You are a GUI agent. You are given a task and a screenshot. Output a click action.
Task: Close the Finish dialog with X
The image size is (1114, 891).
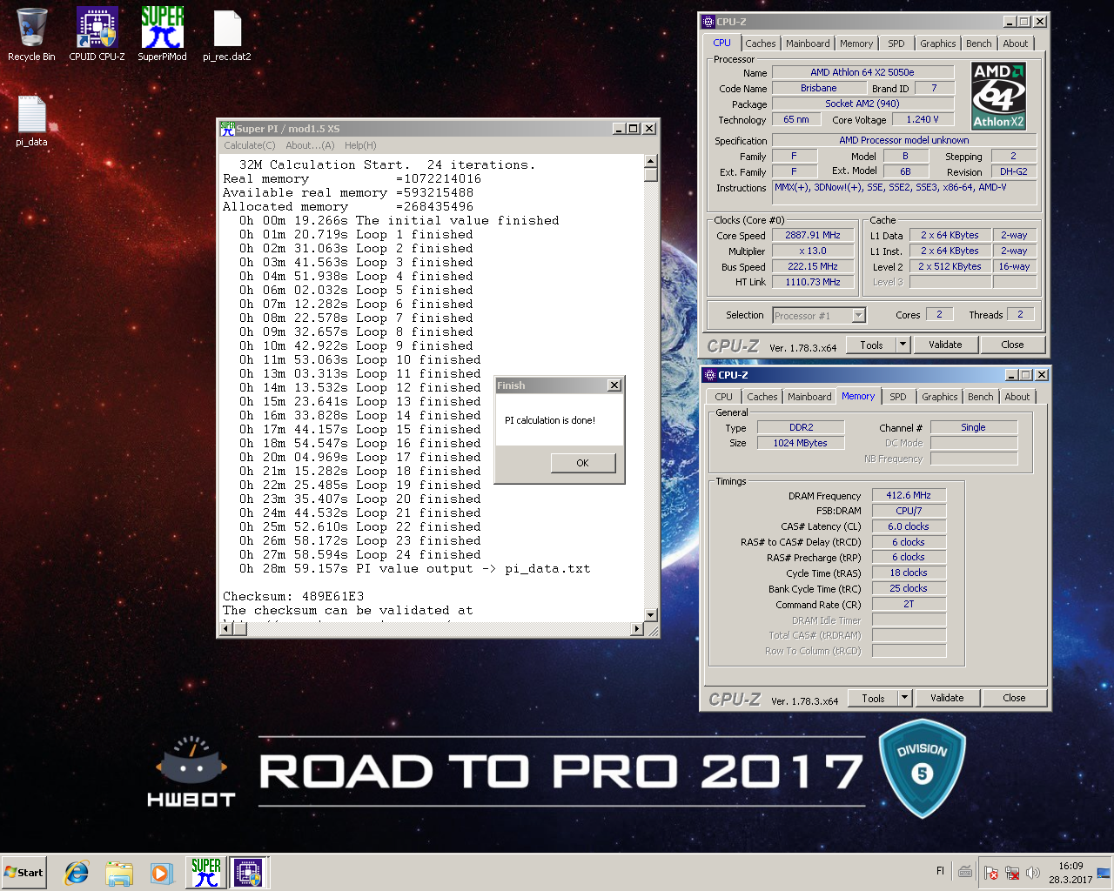click(x=614, y=385)
